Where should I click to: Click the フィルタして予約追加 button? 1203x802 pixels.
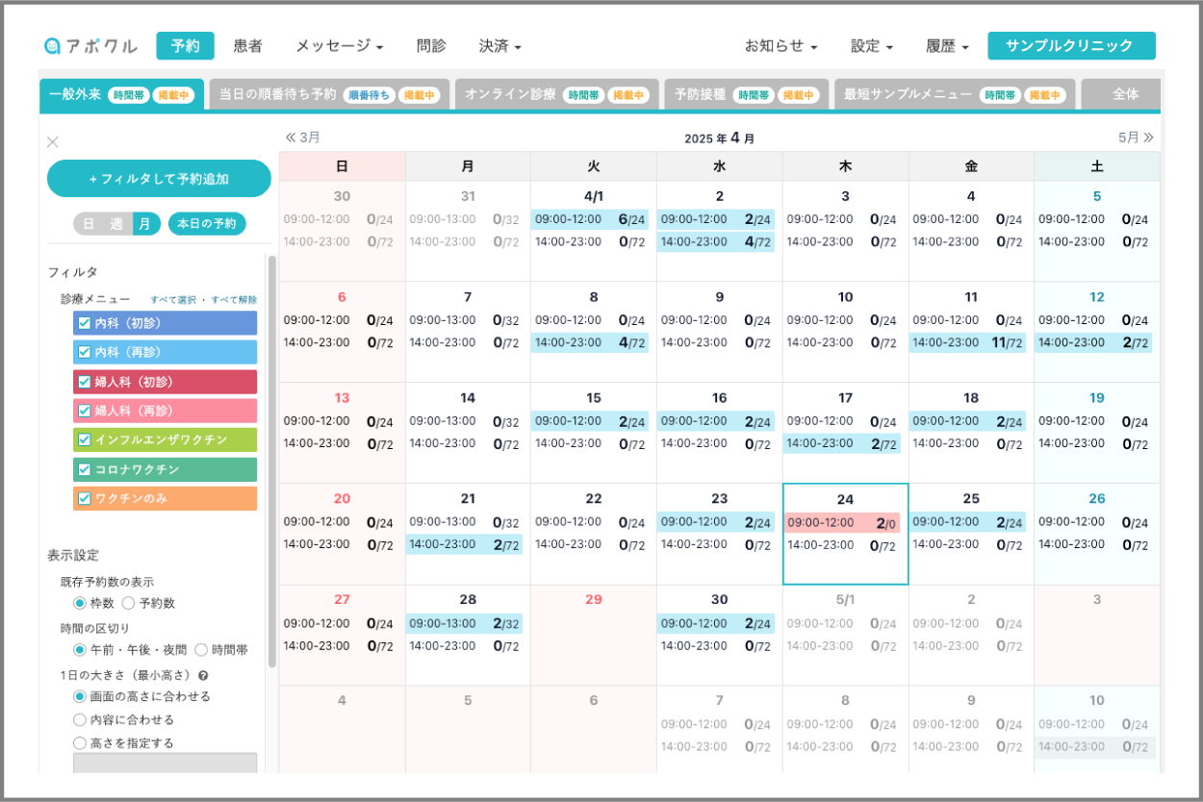(159, 179)
